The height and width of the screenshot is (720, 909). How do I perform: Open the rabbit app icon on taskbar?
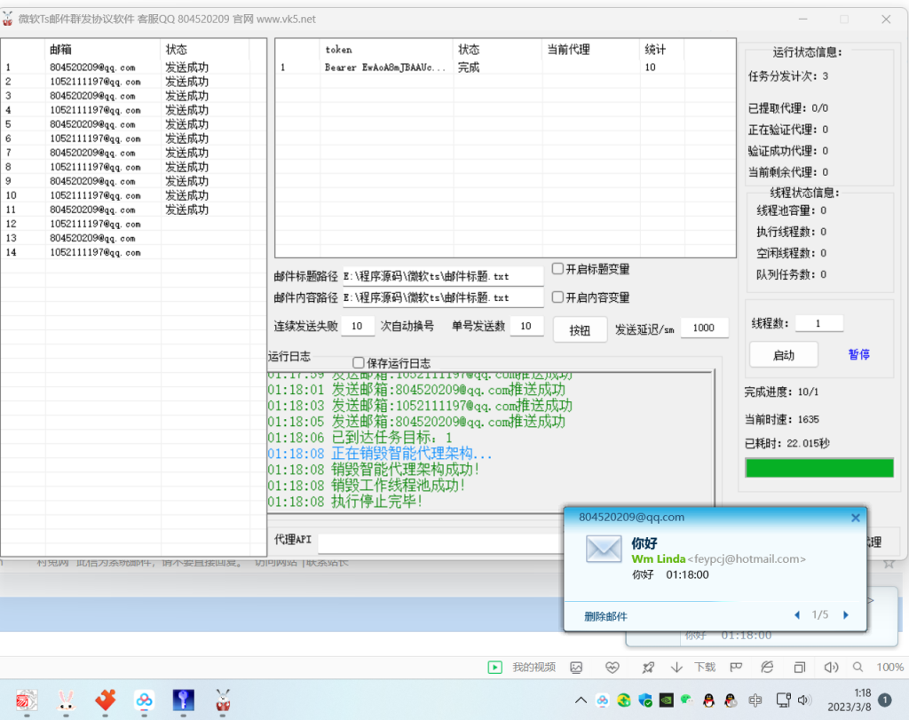tap(65, 700)
